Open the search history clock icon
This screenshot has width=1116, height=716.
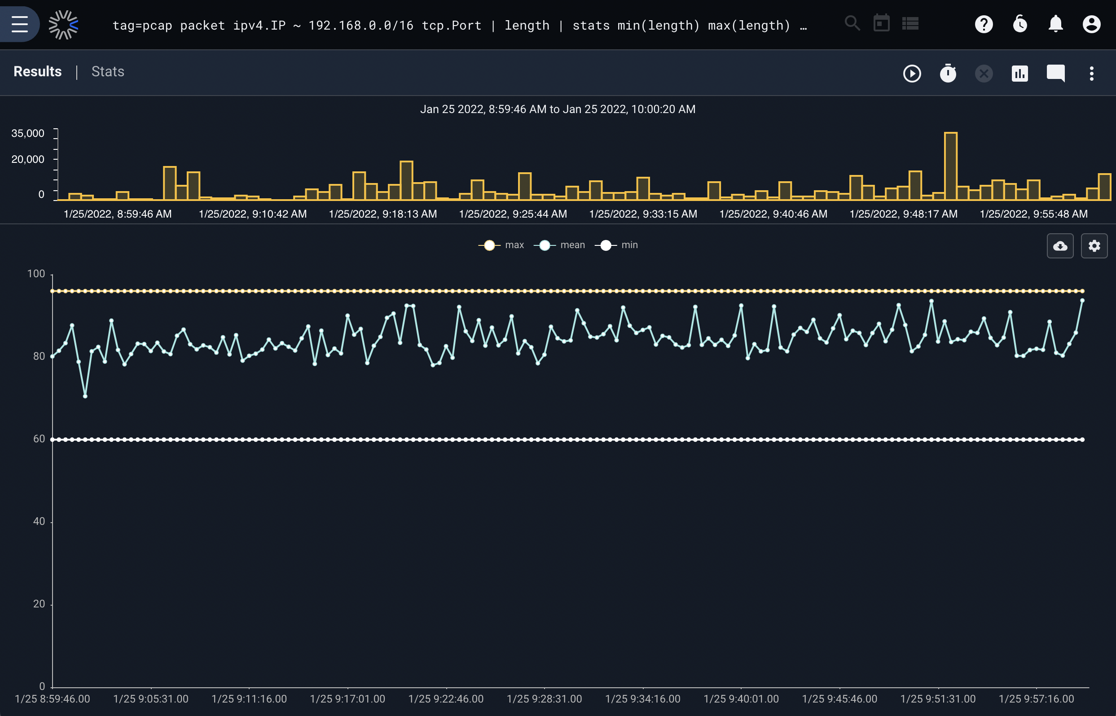tap(1019, 24)
